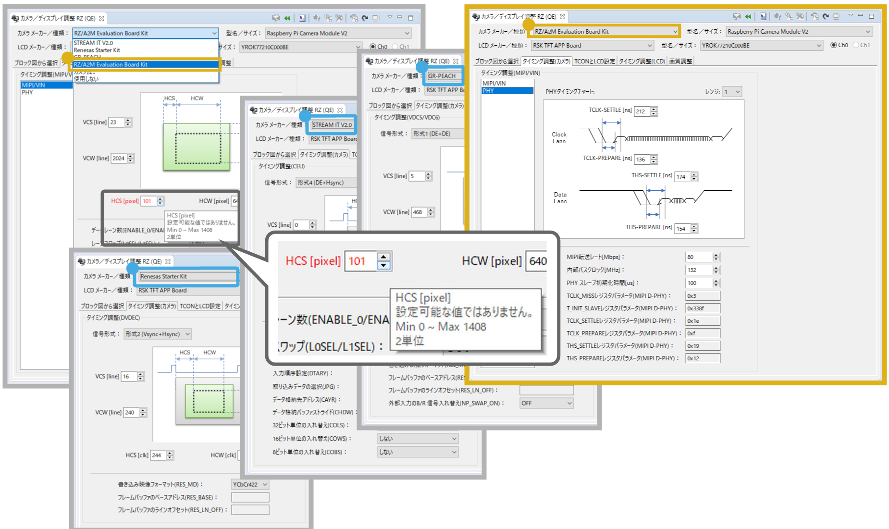Click TCLK-PREPARE [ns] stepper arrows
Viewport: 889px width, 529px height.
[x=654, y=159]
